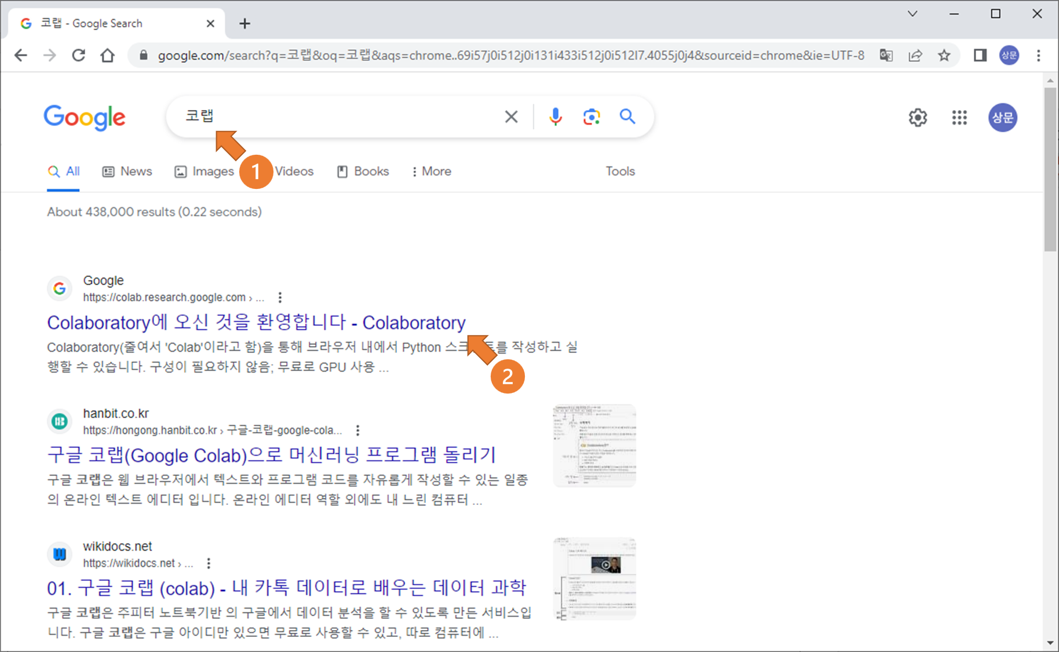Open the three-dot menu beside the Colab result
The image size is (1059, 652).
click(280, 297)
